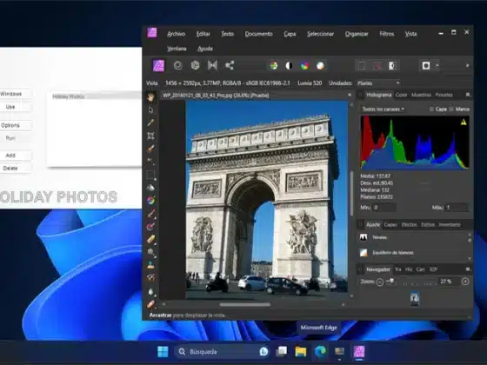
Task: Enable the Capa checkbox in Histograma
Action: pos(431,109)
